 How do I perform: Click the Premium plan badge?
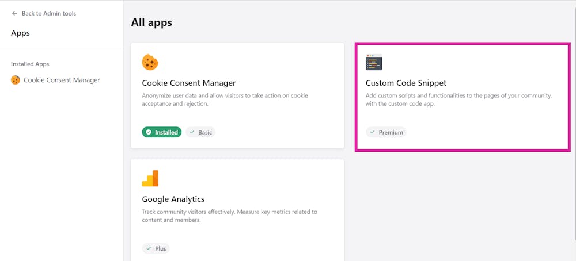coord(386,132)
